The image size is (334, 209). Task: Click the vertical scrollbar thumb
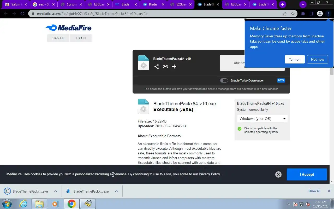(332, 71)
